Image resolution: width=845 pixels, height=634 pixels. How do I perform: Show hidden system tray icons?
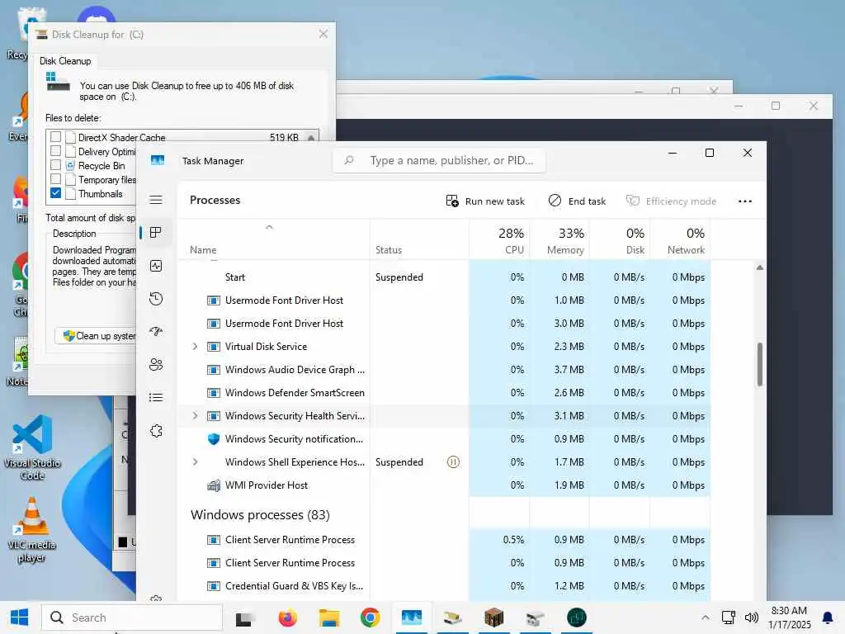pyautogui.click(x=705, y=617)
